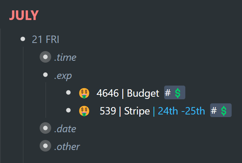Open the # $ tag after 24th -25th
Image resolution: width=242 pixels, height=163 pixels.
(221, 110)
